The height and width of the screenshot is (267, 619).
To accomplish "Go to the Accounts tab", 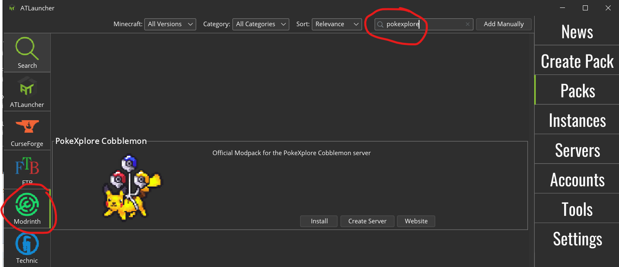I will point(577,179).
